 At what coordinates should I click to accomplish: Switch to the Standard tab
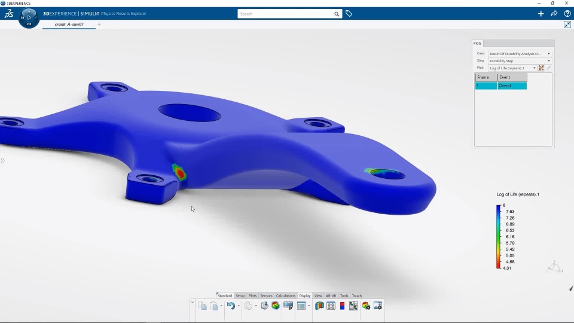pyautogui.click(x=224, y=295)
